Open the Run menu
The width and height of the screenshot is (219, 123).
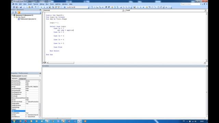47,4
